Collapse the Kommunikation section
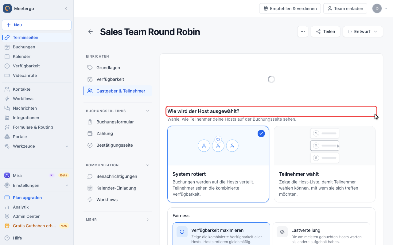Viewport: 393px width, 245px height. [x=148, y=165]
